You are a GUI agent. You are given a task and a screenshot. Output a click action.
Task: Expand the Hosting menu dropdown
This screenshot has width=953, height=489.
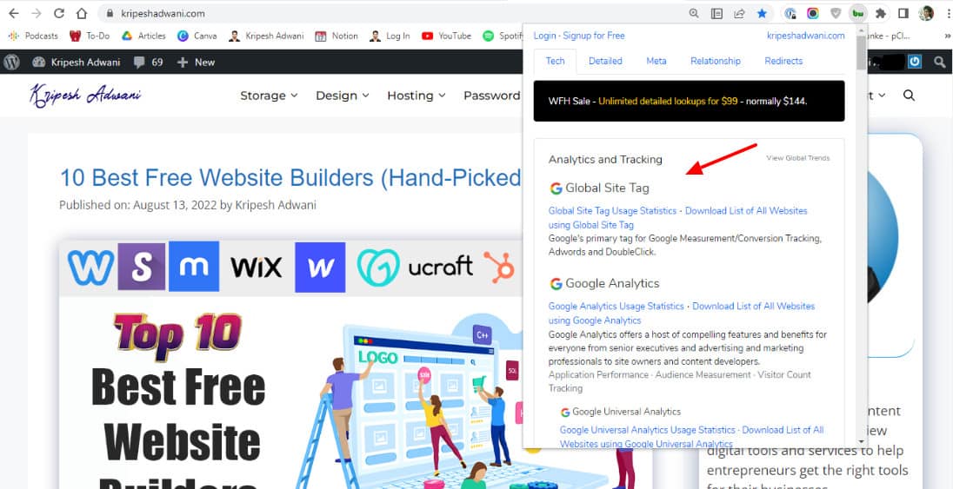417,96
